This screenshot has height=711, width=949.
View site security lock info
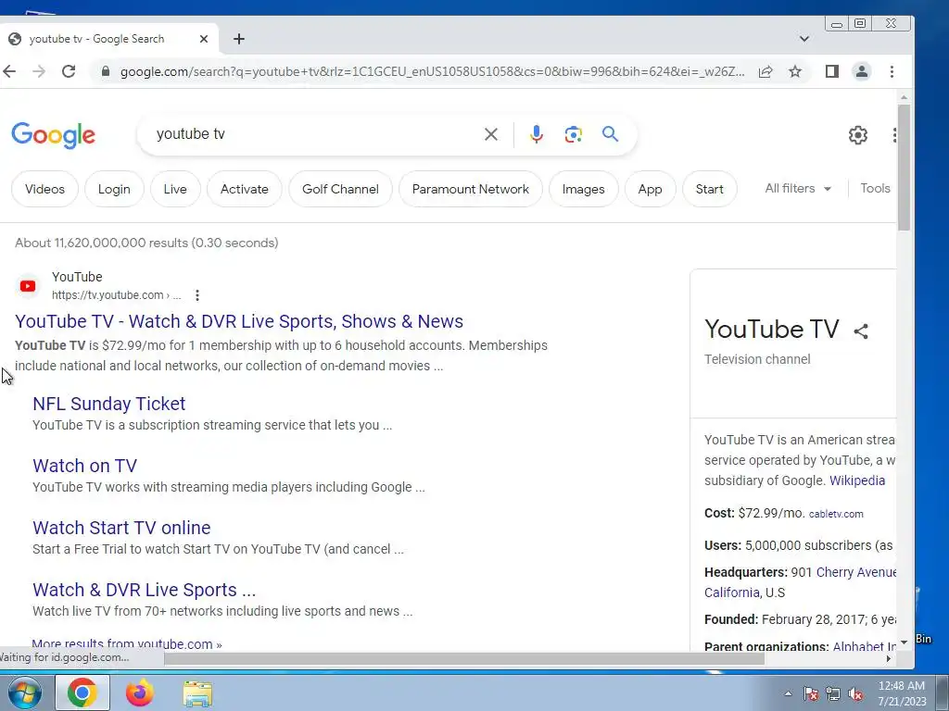(x=106, y=71)
